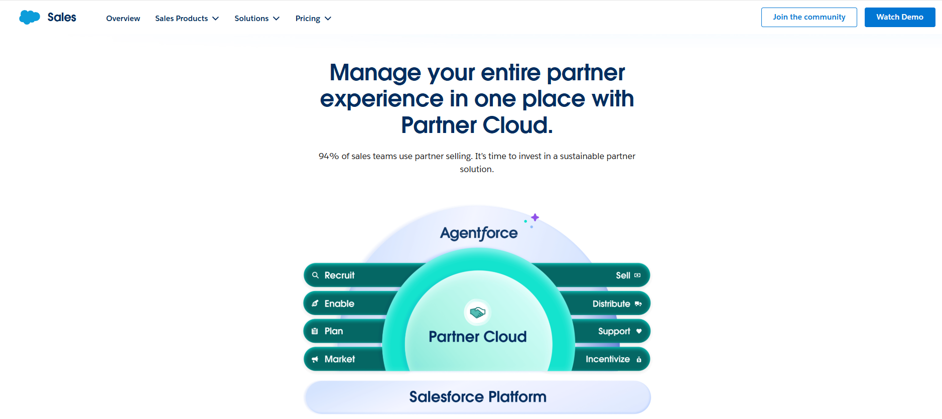Select the Enable label in diagram

(x=339, y=303)
